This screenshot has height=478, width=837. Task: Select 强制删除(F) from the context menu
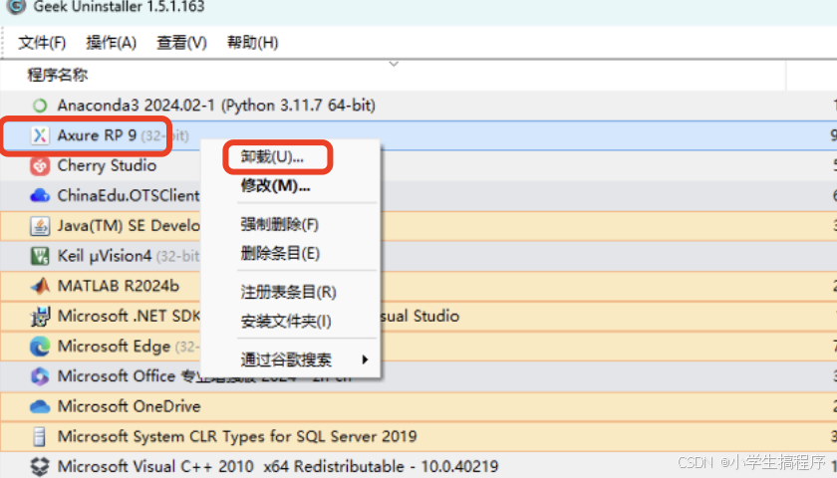pyautogui.click(x=279, y=224)
